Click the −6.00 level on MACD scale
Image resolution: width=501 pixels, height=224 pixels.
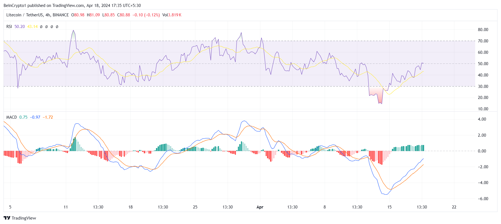482,199
